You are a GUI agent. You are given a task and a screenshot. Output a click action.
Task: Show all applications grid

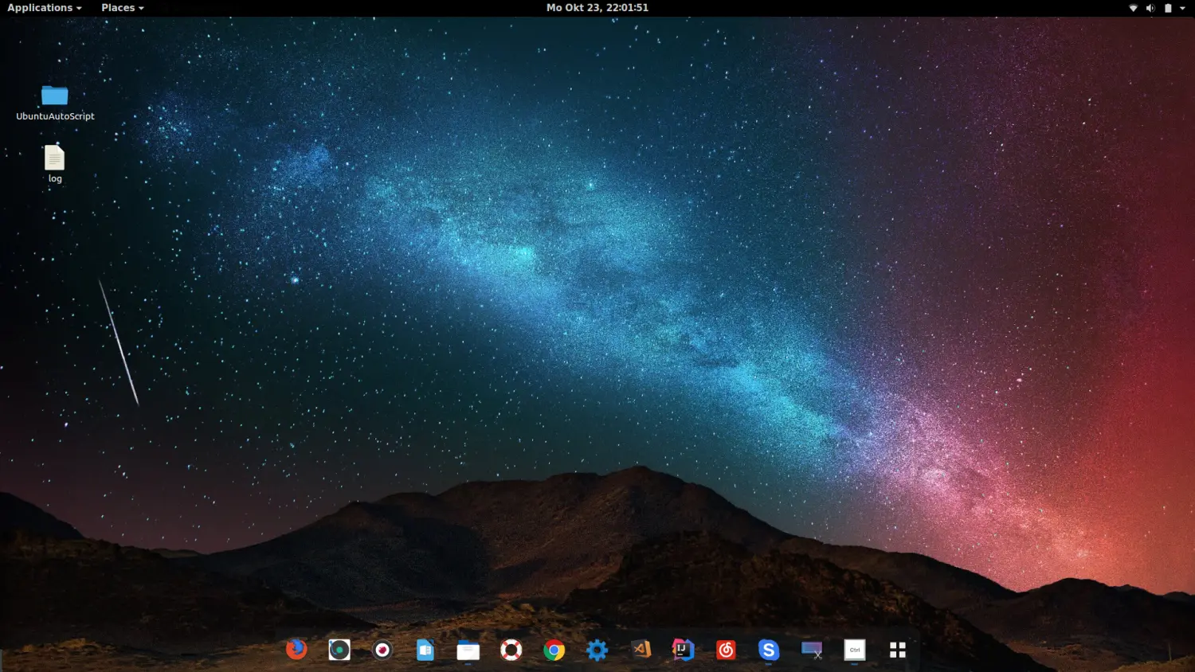coord(898,650)
